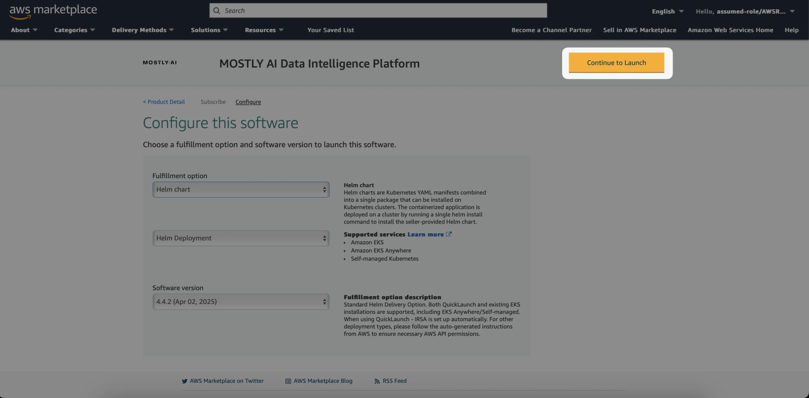Screen dimensions: 809x398
Task: Click the Fulfillment option description heading
Action: coord(392,297)
